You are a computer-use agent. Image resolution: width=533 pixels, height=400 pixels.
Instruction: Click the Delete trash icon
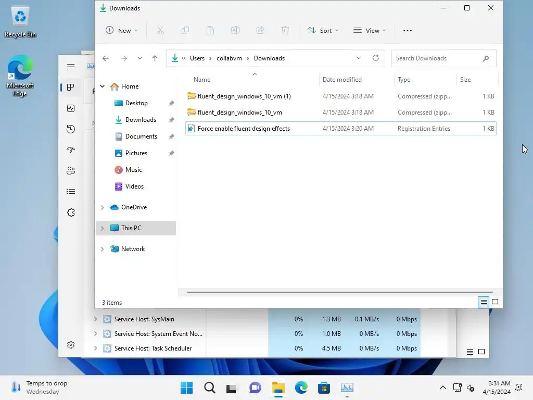pyautogui.click(x=285, y=31)
